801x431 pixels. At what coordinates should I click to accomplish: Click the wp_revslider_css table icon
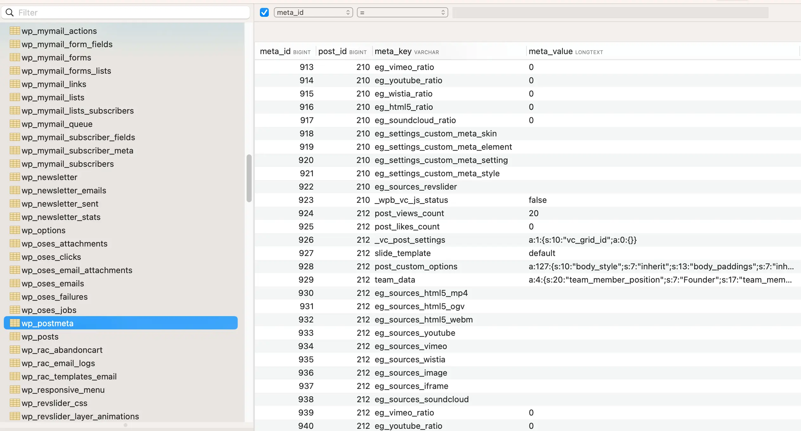(x=15, y=403)
